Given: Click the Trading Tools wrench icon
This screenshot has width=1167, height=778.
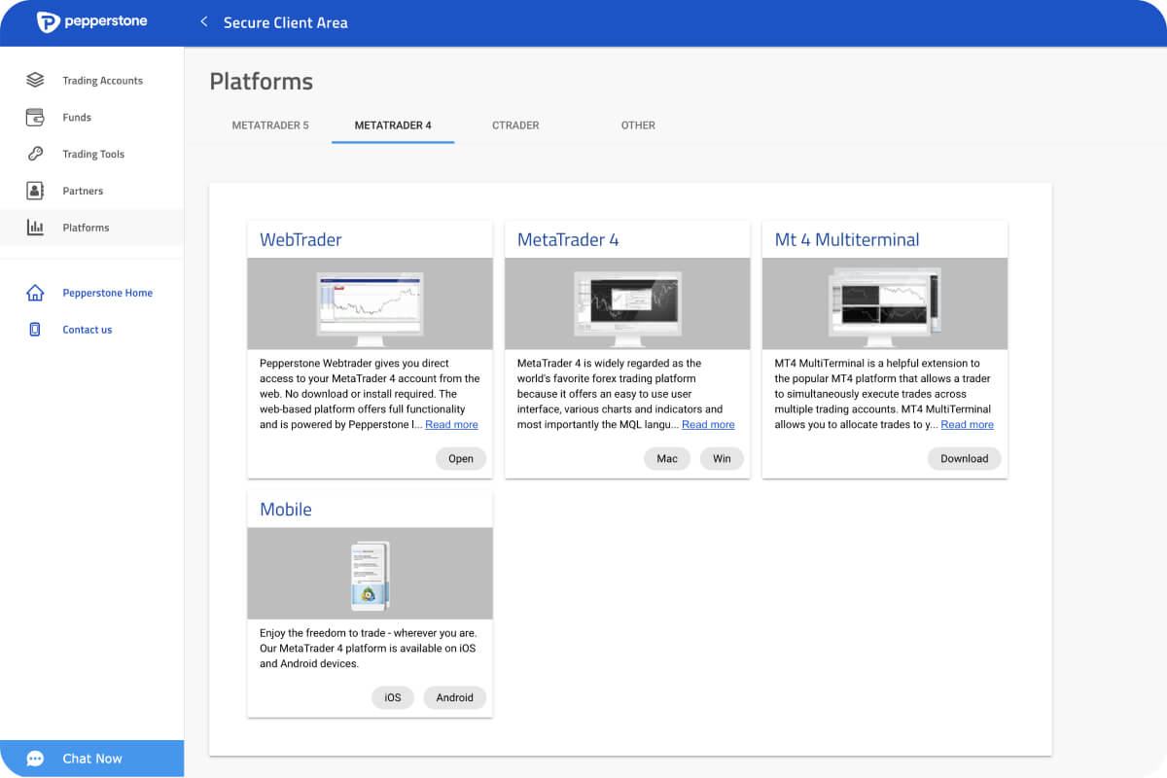Looking at the screenshot, I should (x=35, y=154).
